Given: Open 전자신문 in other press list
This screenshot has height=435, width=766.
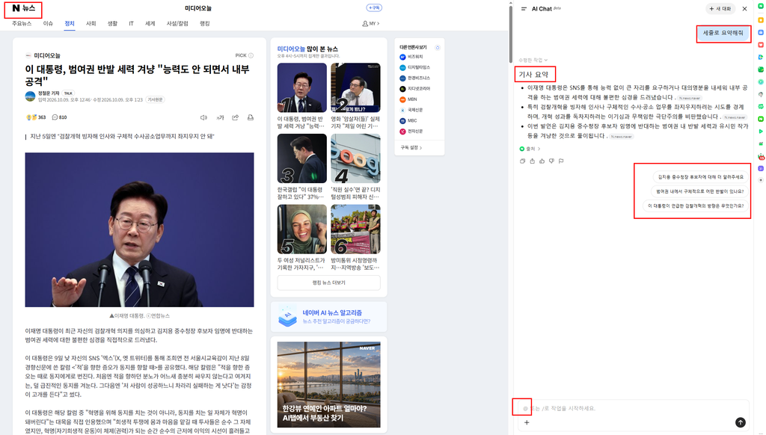Looking at the screenshot, I should coord(411,132).
